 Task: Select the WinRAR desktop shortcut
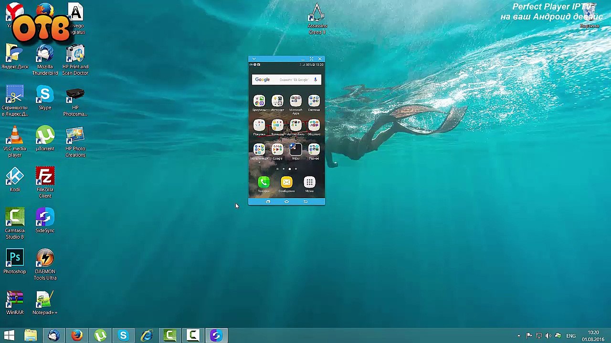[15, 303]
